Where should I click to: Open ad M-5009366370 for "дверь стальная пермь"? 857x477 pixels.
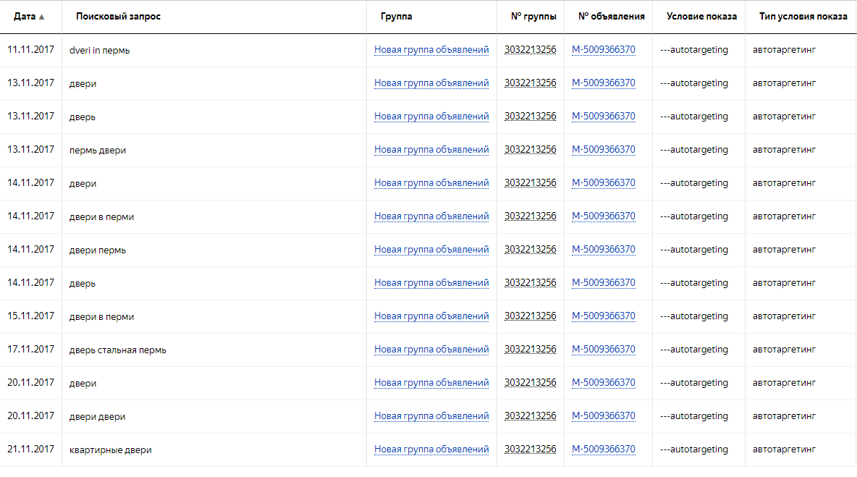point(604,350)
